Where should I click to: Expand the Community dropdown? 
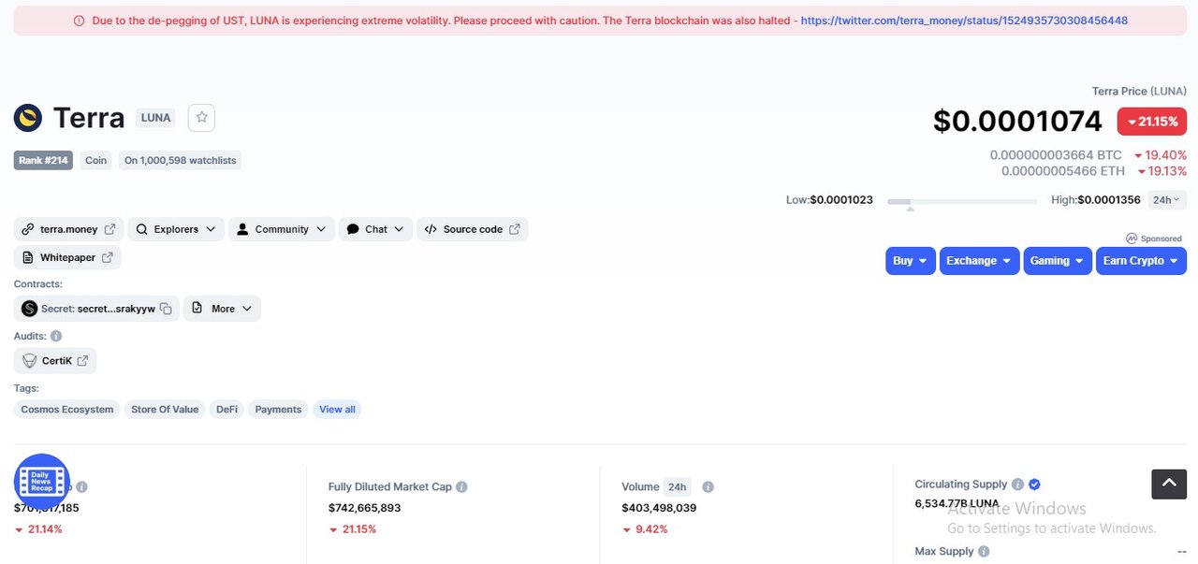click(282, 229)
